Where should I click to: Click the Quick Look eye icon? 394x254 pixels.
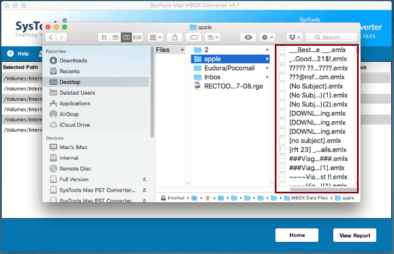(248, 37)
